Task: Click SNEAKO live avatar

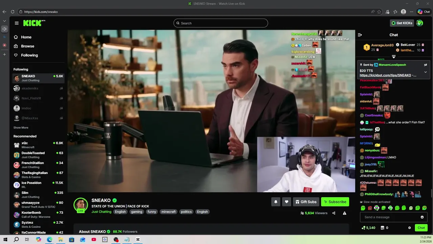Action: (81, 205)
